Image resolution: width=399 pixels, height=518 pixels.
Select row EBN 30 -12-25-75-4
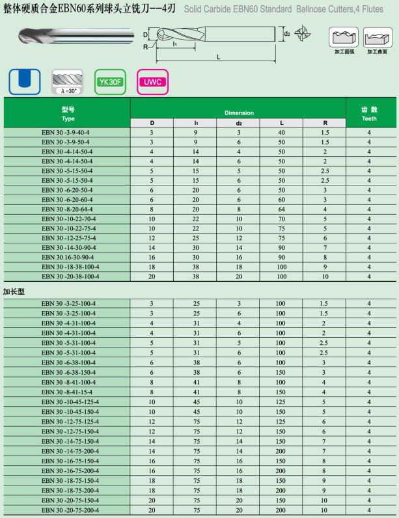200,238
